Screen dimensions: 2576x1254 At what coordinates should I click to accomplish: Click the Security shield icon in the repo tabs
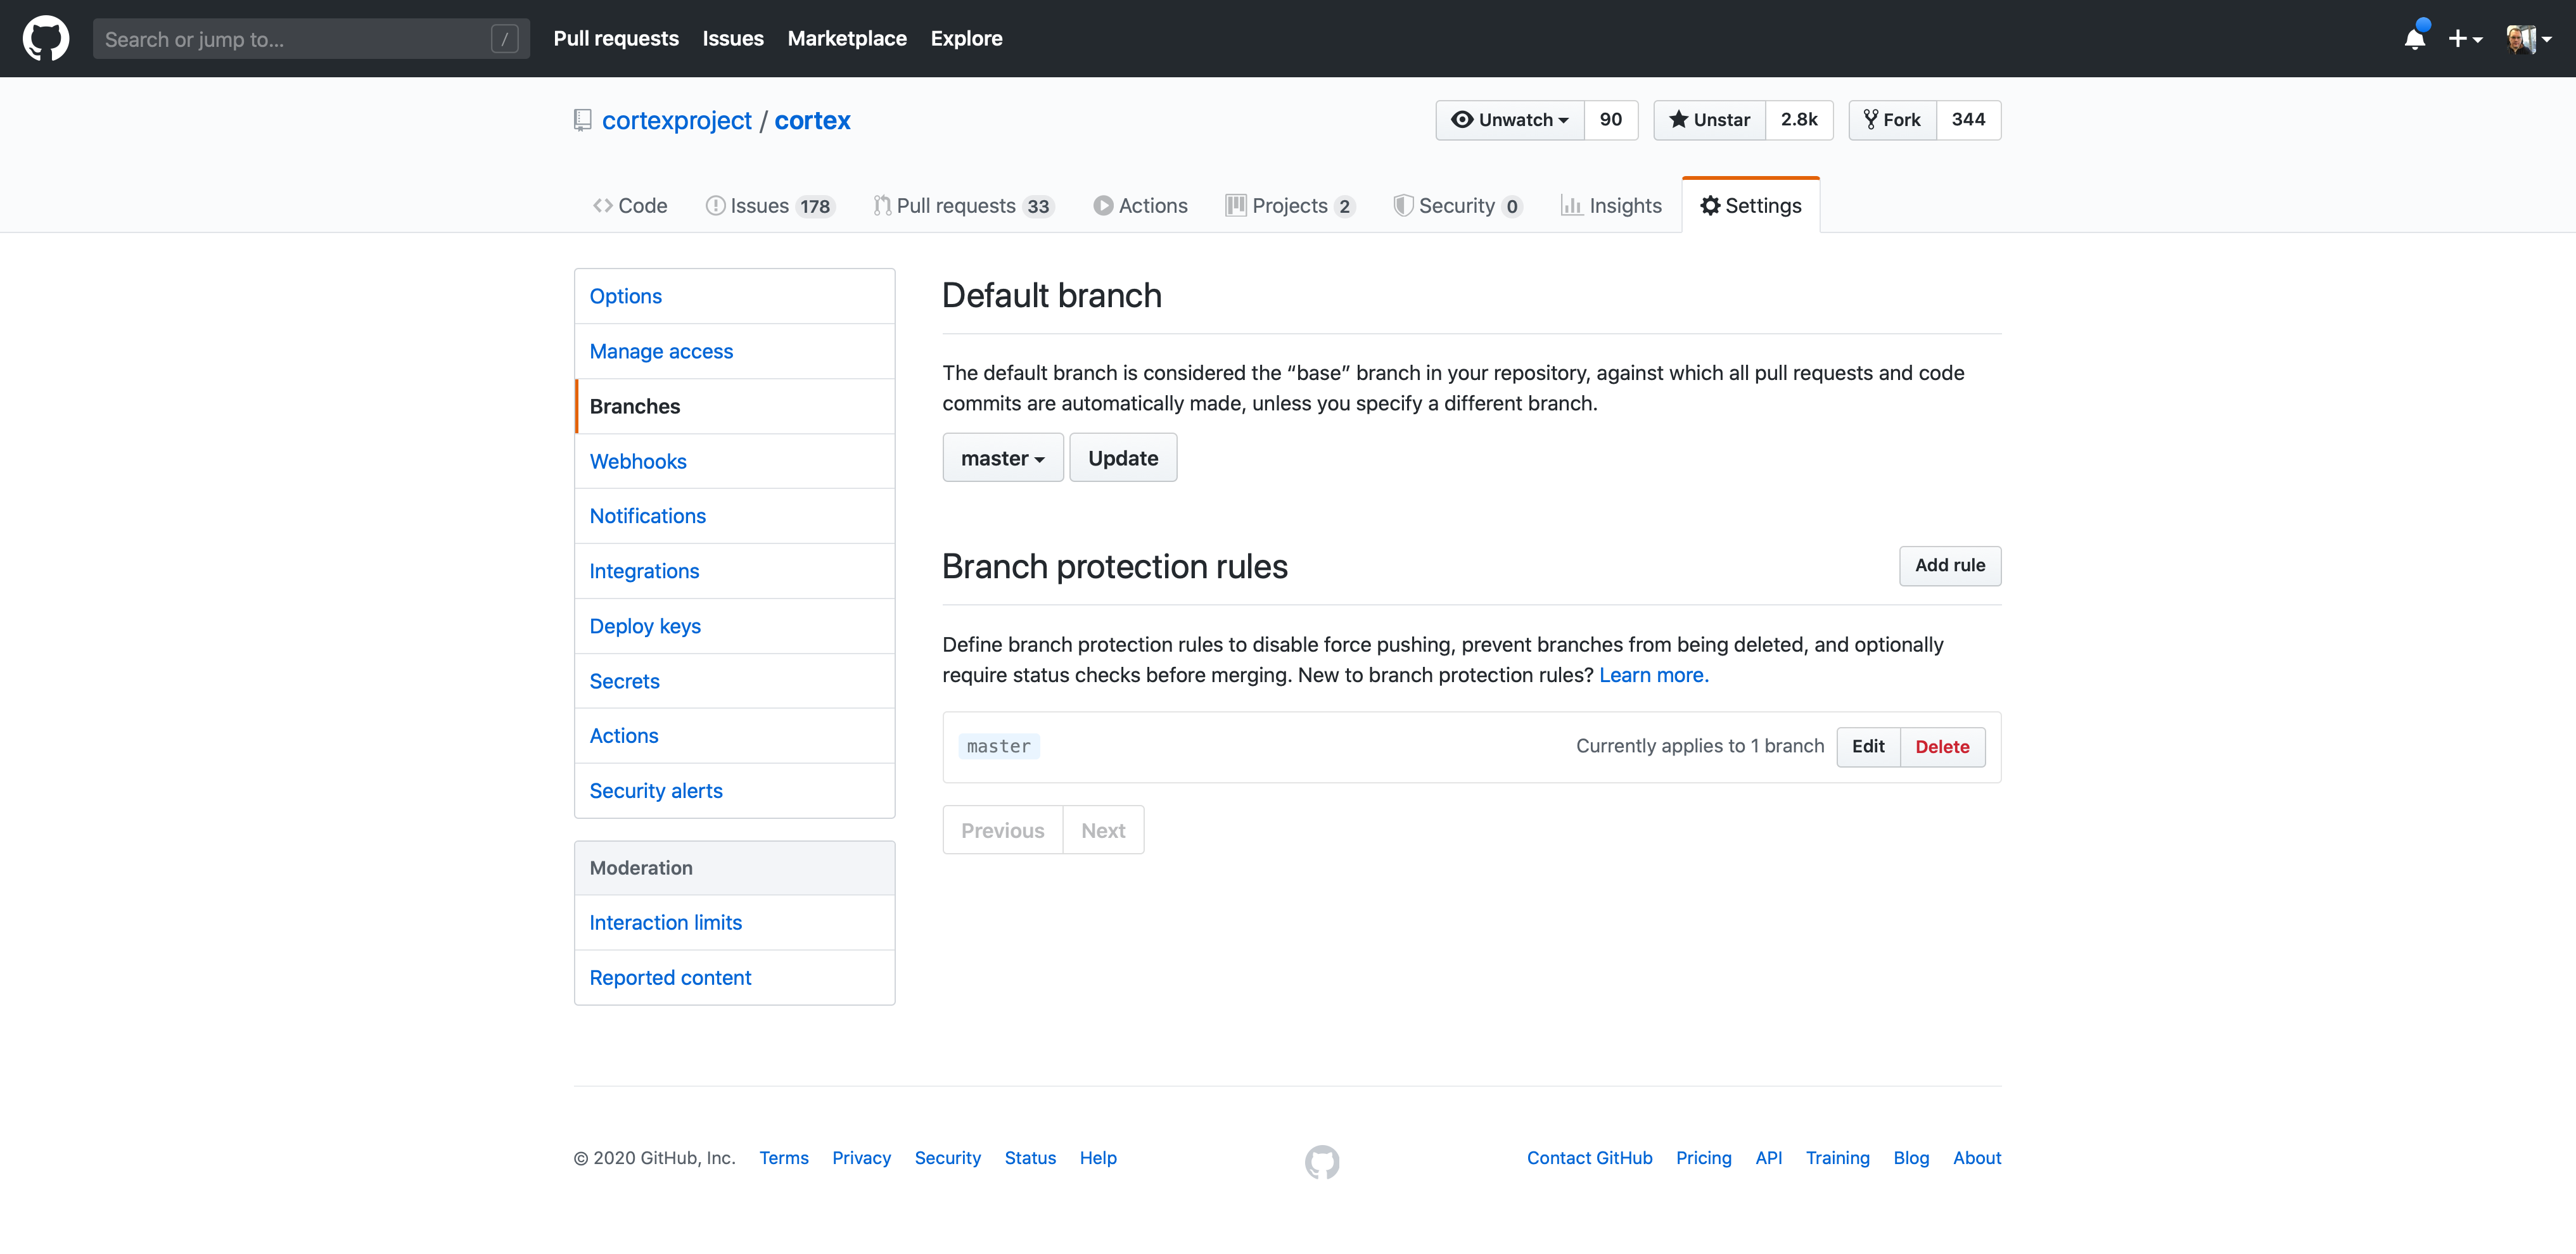1403,206
